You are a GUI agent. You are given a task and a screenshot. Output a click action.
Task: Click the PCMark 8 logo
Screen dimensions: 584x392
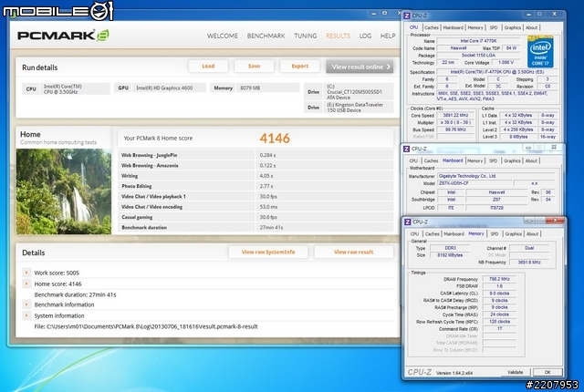click(63, 36)
